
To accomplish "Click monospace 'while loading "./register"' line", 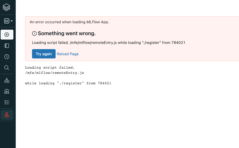I will (x=68, y=83).
